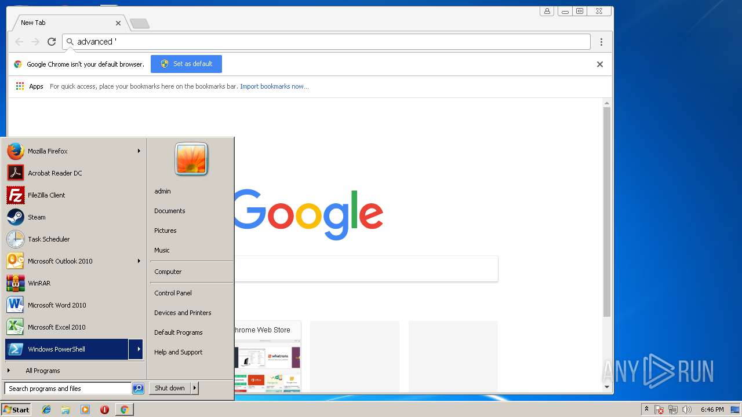Click the taskbar clock showing 6:46 PM
Image resolution: width=742 pixels, height=417 pixels.
pyautogui.click(x=712, y=409)
